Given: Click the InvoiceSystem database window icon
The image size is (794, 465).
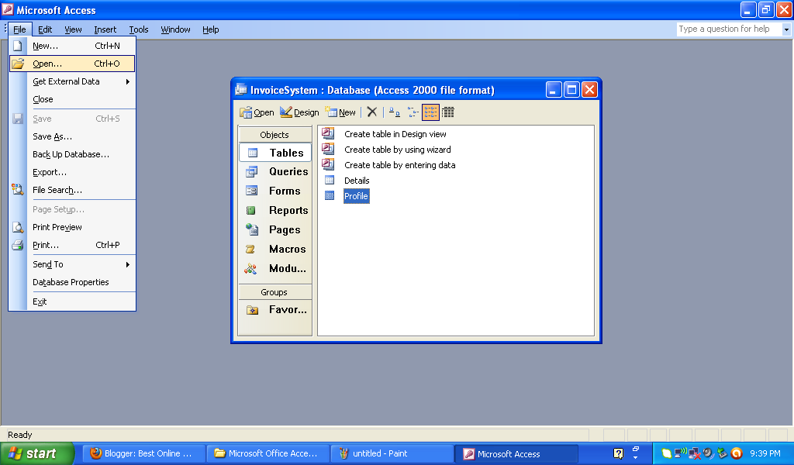Looking at the screenshot, I should pyautogui.click(x=241, y=90).
